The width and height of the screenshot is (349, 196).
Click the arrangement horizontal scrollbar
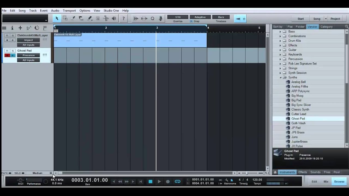(145, 173)
